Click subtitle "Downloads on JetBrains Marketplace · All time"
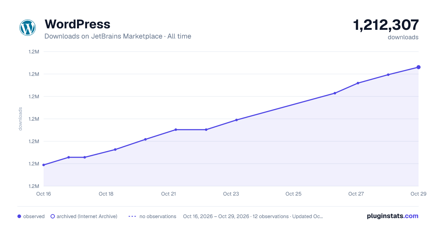Viewport: 436px width, 229px height. point(118,36)
